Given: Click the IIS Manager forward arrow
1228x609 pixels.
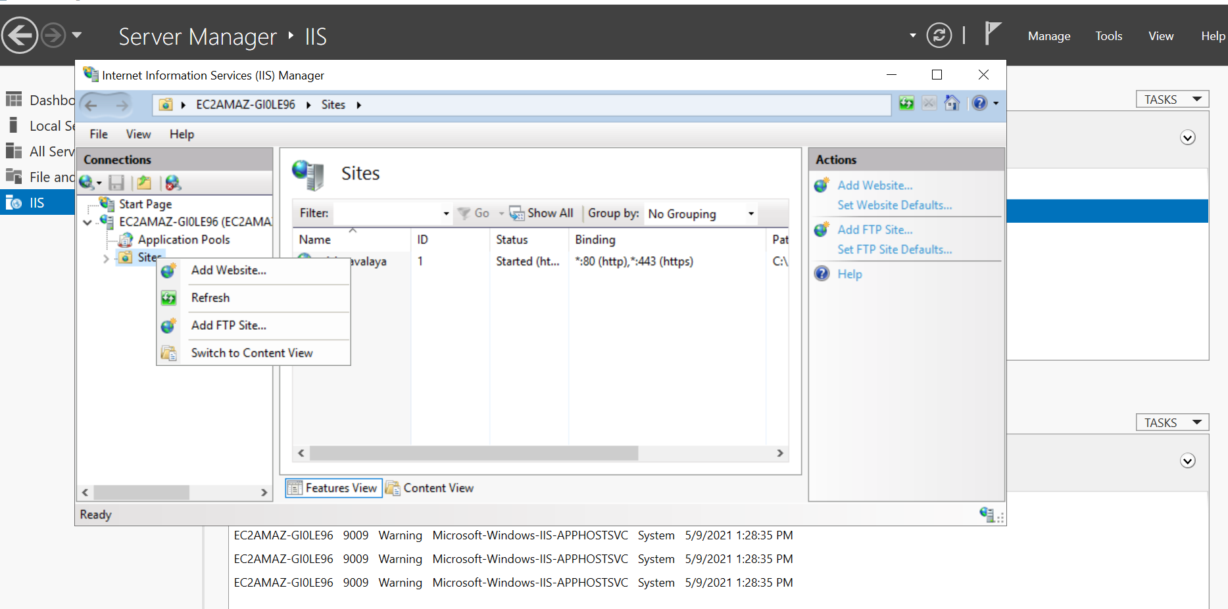Looking at the screenshot, I should pos(122,104).
